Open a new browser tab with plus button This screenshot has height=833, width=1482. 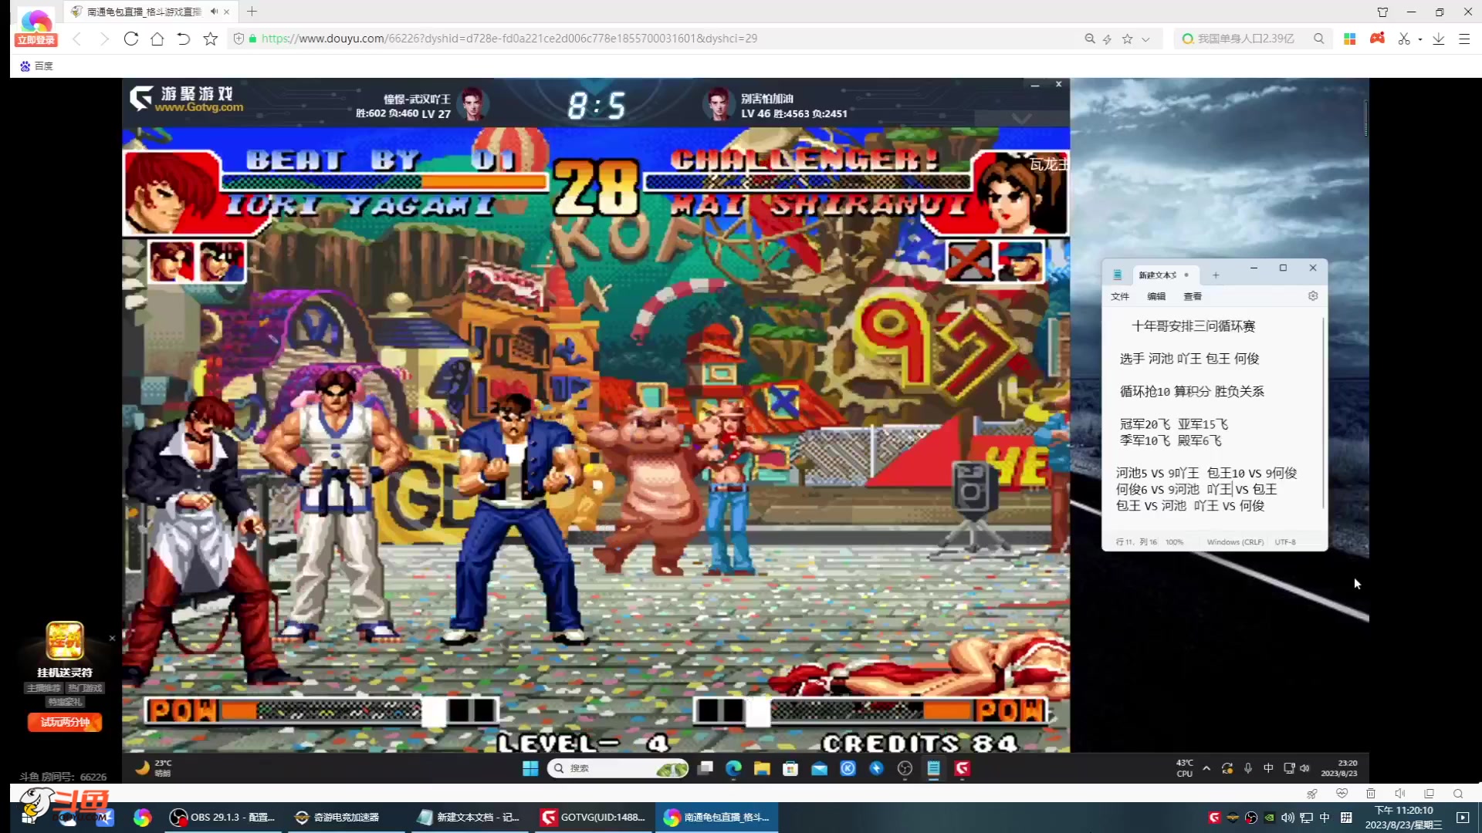point(252,12)
